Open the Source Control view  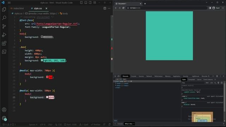click(4, 26)
